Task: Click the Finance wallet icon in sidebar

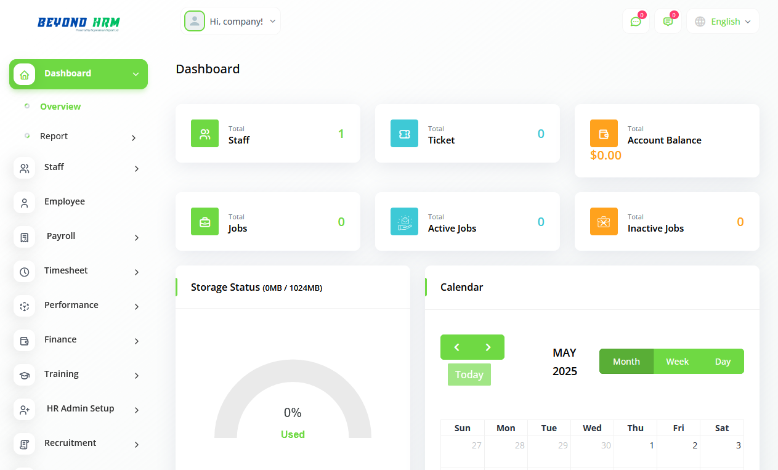Action: point(25,341)
